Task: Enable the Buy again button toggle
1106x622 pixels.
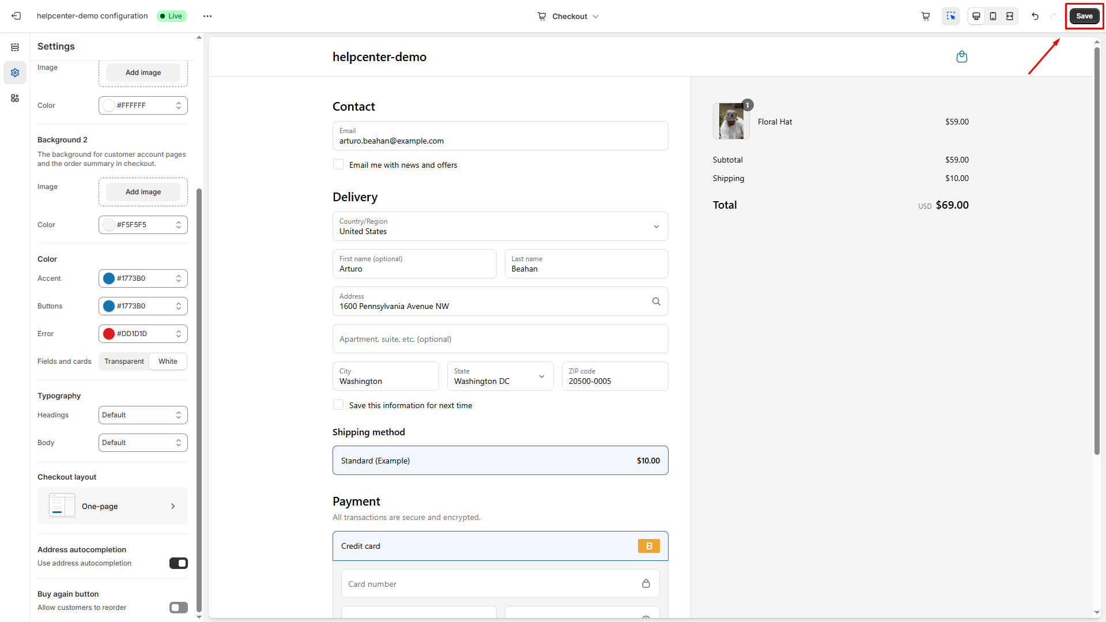Action: click(x=178, y=608)
